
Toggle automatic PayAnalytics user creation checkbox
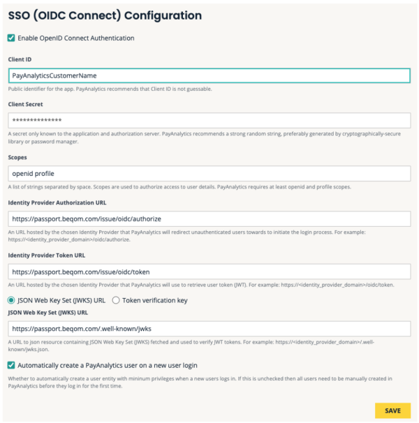(x=11, y=364)
